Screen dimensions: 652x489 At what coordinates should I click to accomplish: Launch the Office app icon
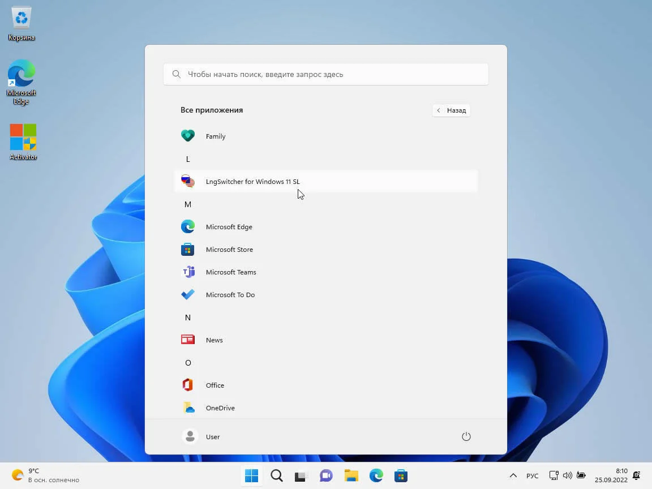click(x=187, y=385)
